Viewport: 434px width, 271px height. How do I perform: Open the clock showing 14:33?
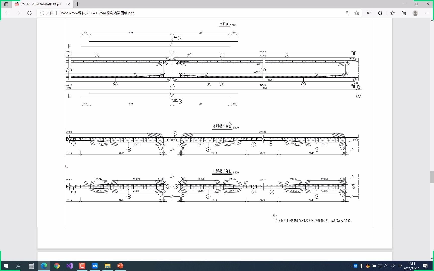pos(411,266)
